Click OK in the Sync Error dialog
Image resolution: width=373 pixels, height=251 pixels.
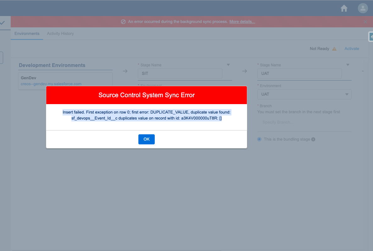[146, 139]
